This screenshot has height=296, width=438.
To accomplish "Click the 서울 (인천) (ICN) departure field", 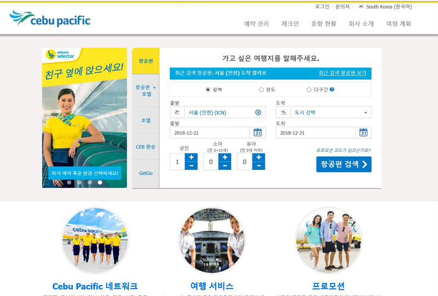I will coord(217,113).
